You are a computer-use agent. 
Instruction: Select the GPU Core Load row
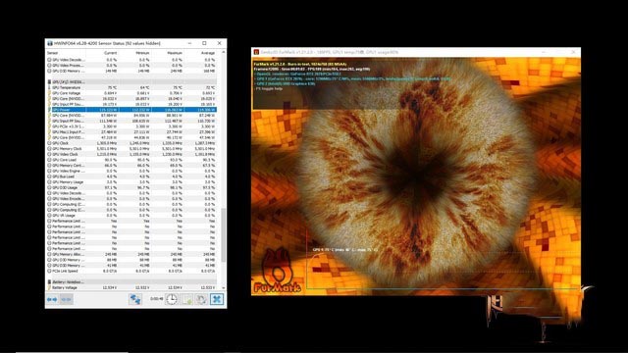coord(131,160)
